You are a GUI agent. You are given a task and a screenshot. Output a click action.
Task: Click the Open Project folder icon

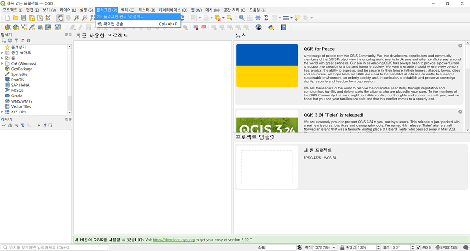[16, 18]
